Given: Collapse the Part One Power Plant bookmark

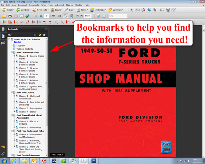Looking at the screenshot, I should 12,52.
